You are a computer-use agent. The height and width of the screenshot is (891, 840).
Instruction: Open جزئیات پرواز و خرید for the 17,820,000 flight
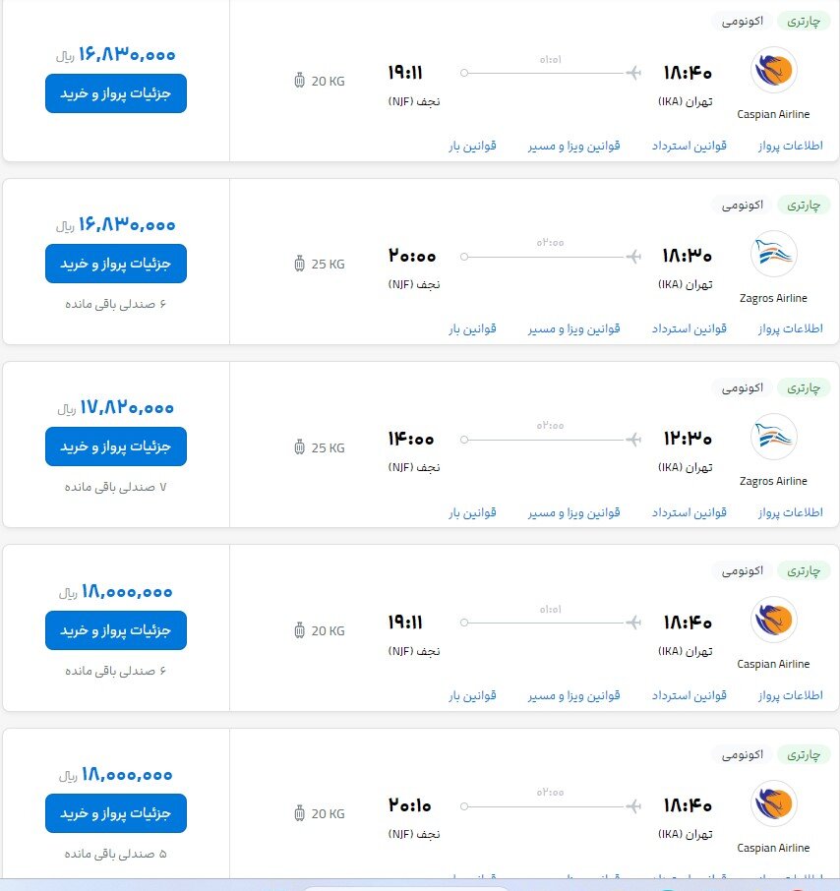point(115,446)
